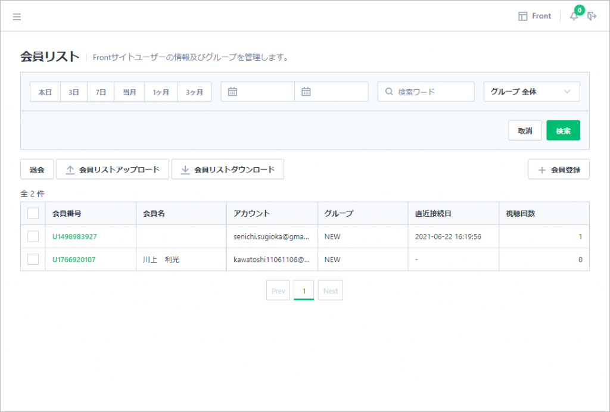Click the green 検索 button
This screenshot has width=610, height=412.
(x=563, y=130)
